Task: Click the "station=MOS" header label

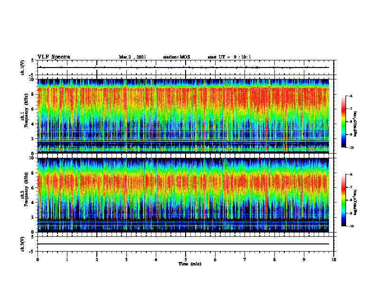Action: coord(177,57)
